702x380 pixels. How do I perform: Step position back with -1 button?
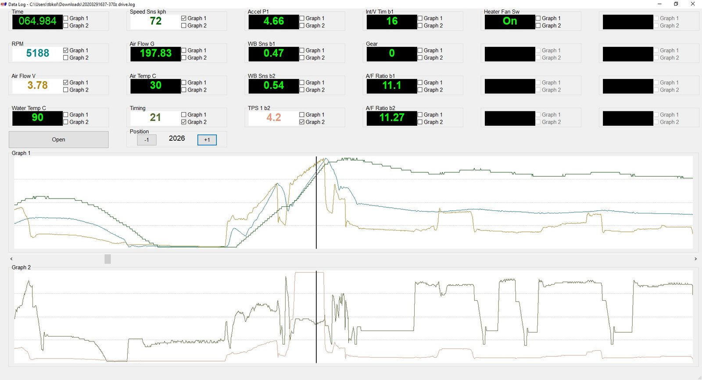pos(147,140)
